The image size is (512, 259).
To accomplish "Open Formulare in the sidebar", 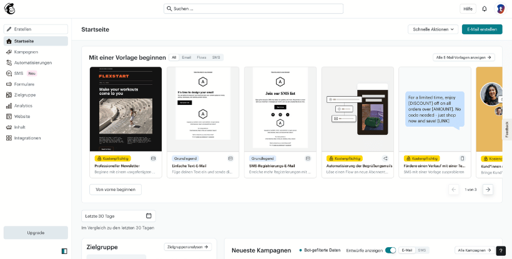I will point(36,84).
